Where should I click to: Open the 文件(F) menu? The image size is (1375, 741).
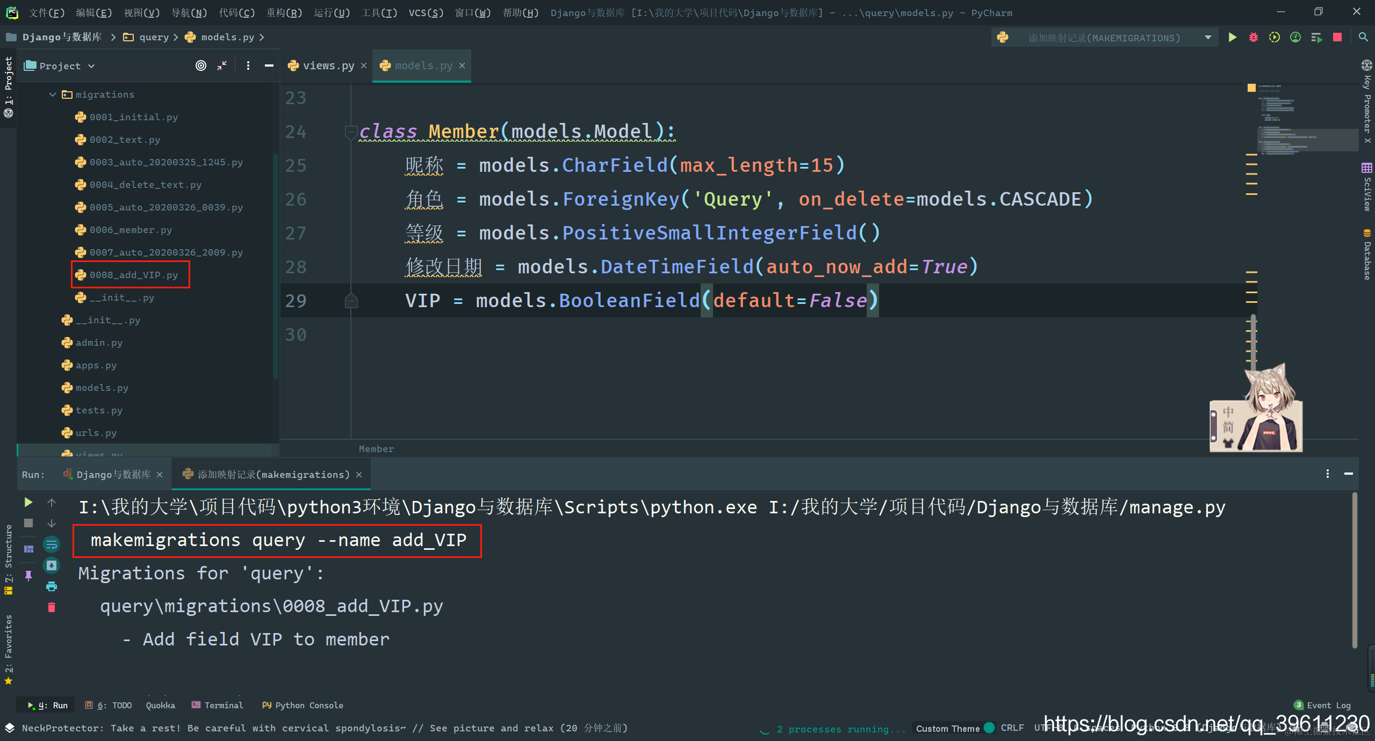coord(47,12)
